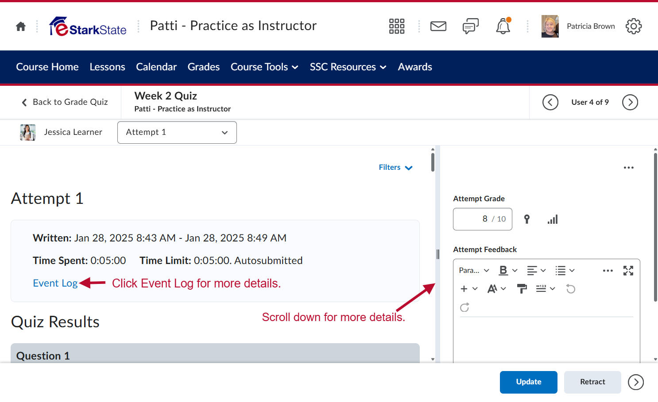The height and width of the screenshot is (402, 658).
Task: Open the Lessons navbar item
Action: click(108, 67)
